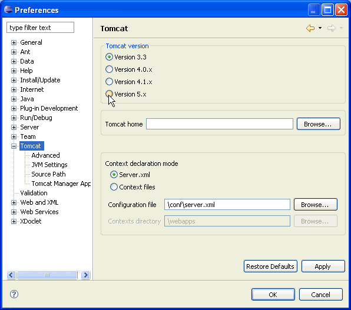
Task: Click the left scroll arrow in the tree pane
Action: point(11,275)
